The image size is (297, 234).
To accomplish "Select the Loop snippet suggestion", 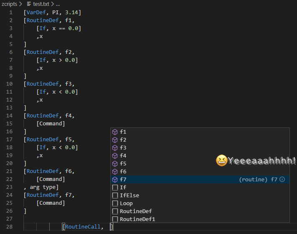I will click(126, 203).
